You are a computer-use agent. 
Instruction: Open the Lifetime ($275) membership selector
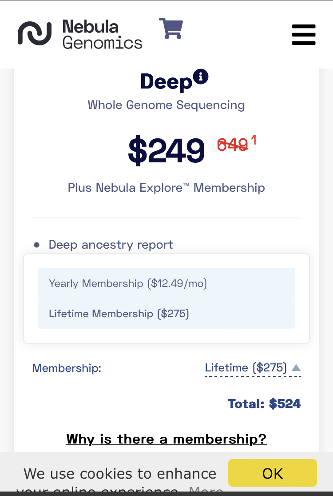tap(253, 368)
